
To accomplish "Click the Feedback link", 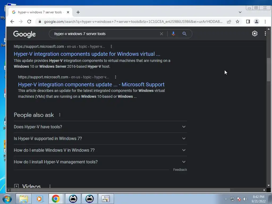I will click(x=180, y=170).
